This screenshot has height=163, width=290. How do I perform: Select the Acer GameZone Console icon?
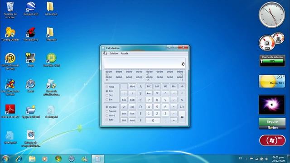[x=10, y=87]
